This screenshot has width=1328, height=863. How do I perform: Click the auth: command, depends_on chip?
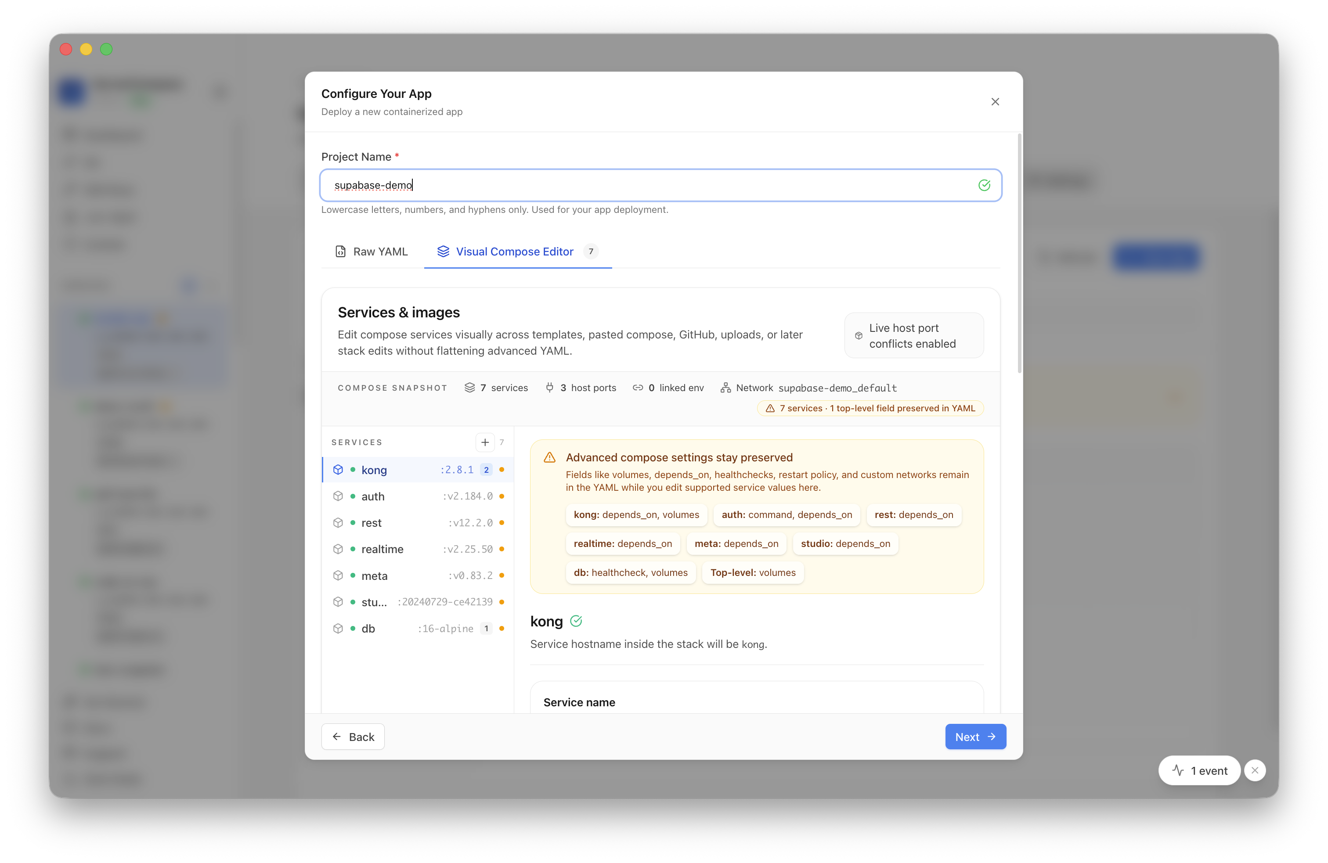pyautogui.click(x=787, y=514)
